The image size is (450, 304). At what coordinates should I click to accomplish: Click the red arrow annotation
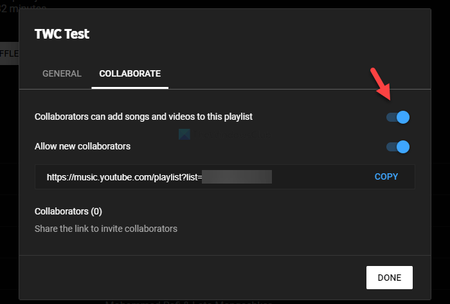[384, 86]
